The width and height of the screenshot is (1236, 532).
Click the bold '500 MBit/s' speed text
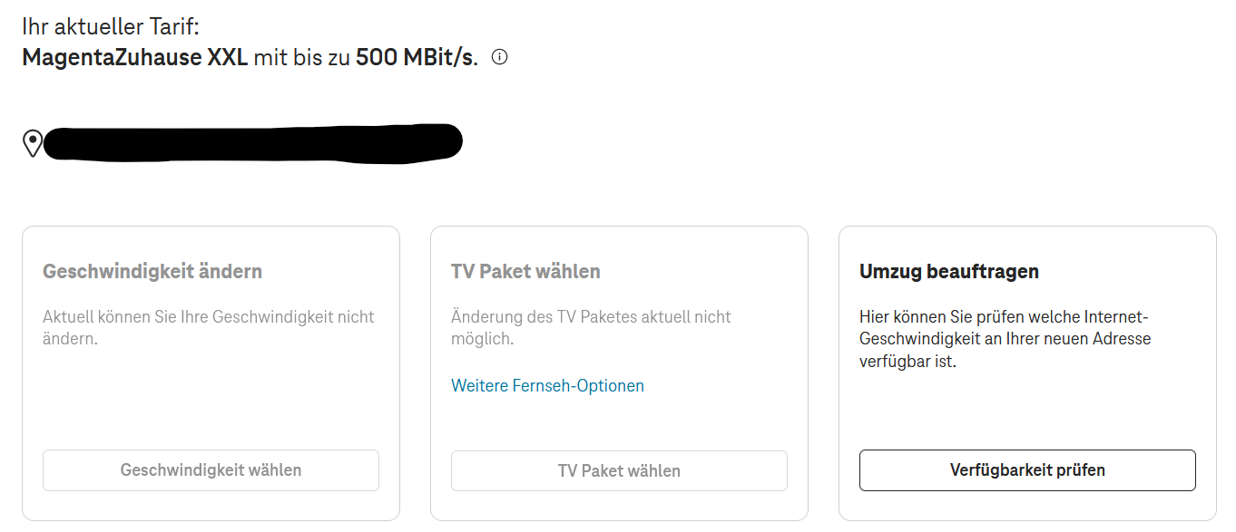point(416,58)
